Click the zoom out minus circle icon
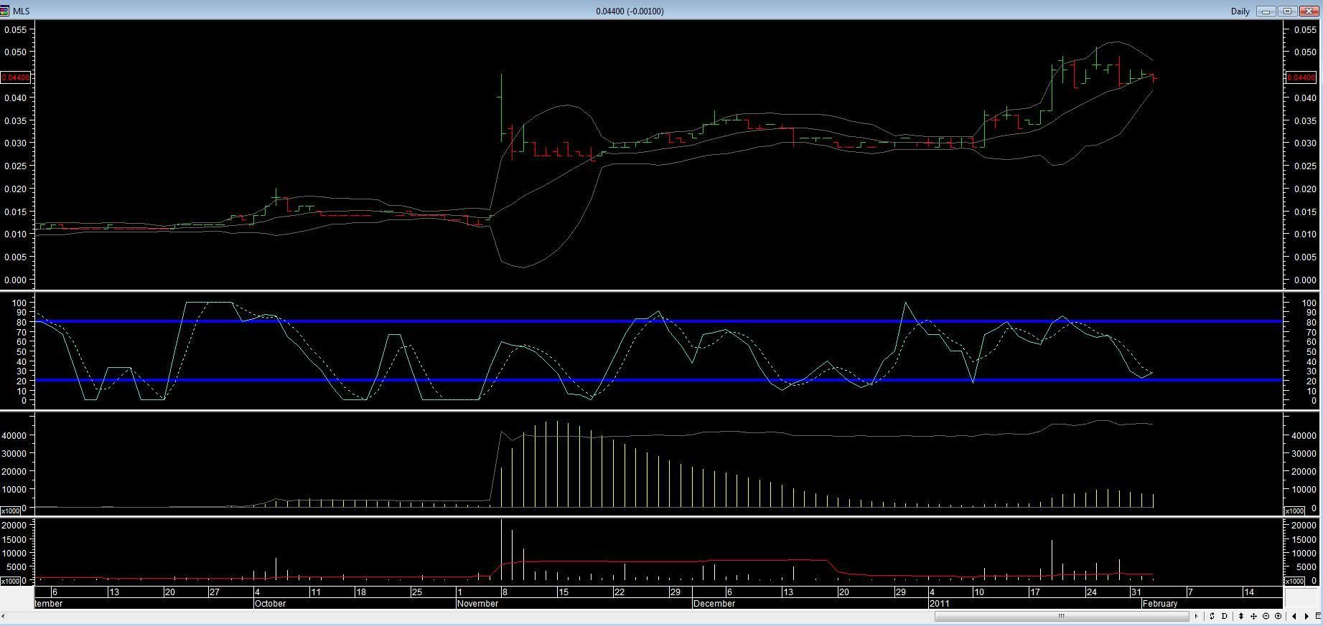 pyautogui.click(x=1266, y=616)
